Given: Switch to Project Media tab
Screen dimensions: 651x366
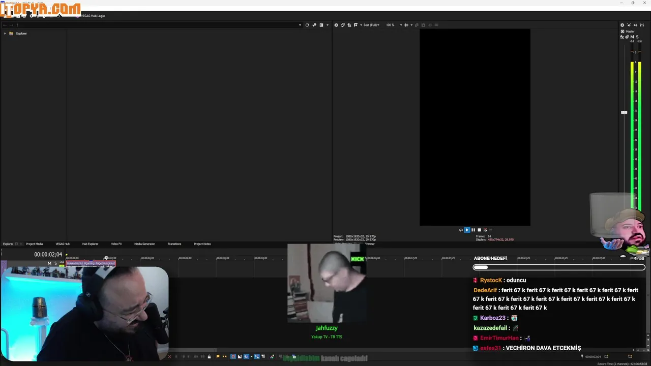Looking at the screenshot, I should click(x=35, y=244).
